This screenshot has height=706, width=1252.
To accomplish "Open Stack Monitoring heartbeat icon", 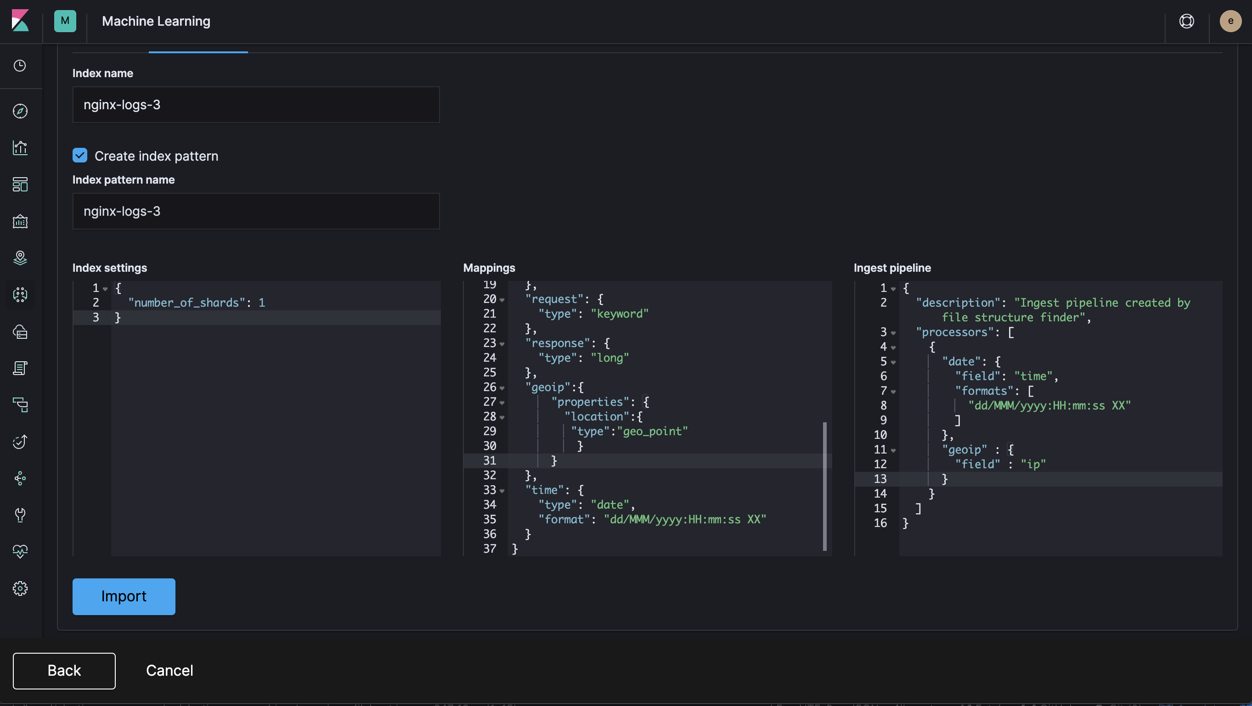I will tap(20, 551).
